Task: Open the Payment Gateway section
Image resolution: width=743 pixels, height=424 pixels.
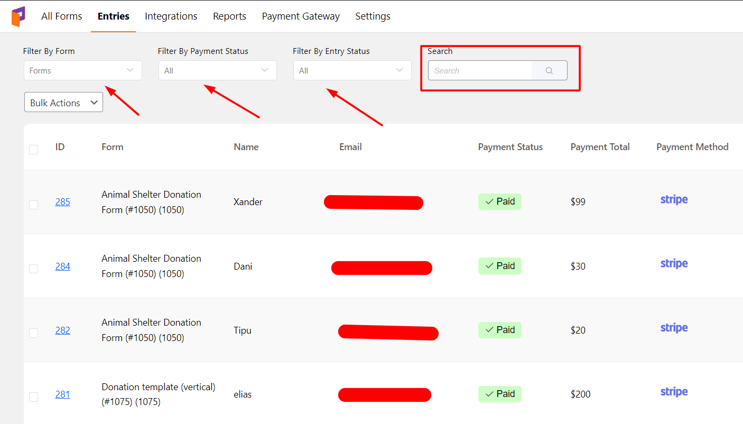Action: tap(301, 16)
